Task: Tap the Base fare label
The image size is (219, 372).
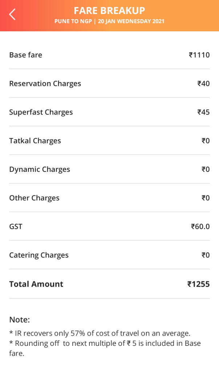Action: (25, 55)
